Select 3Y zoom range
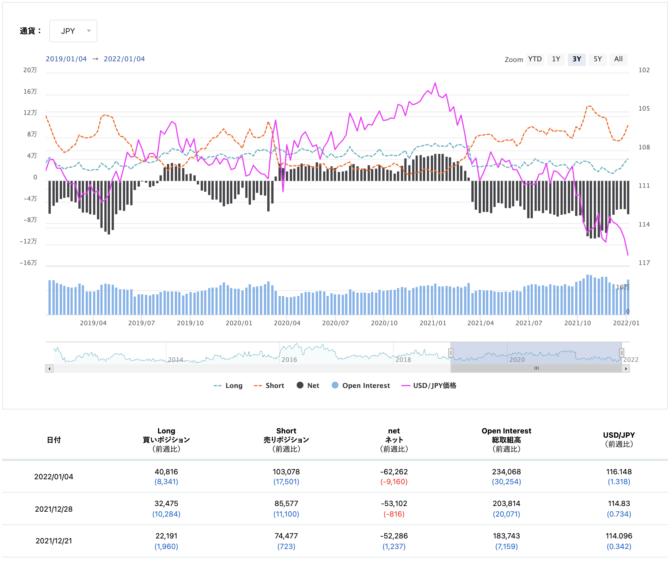Screen dimensions: 672x561 click(577, 59)
